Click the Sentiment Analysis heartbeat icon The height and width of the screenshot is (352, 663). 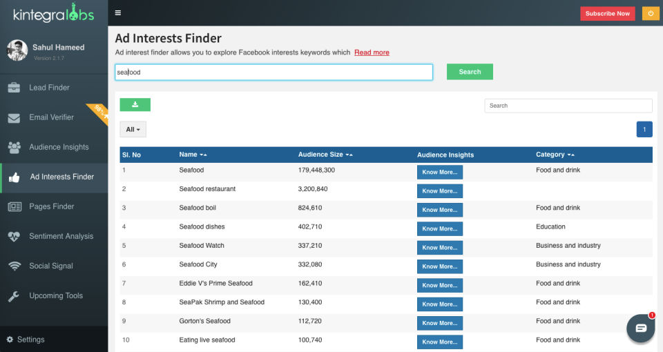click(14, 237)
